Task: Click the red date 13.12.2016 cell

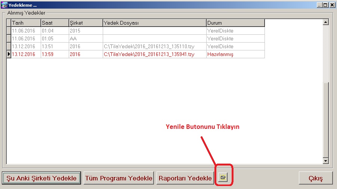Action: coord(26,54)
